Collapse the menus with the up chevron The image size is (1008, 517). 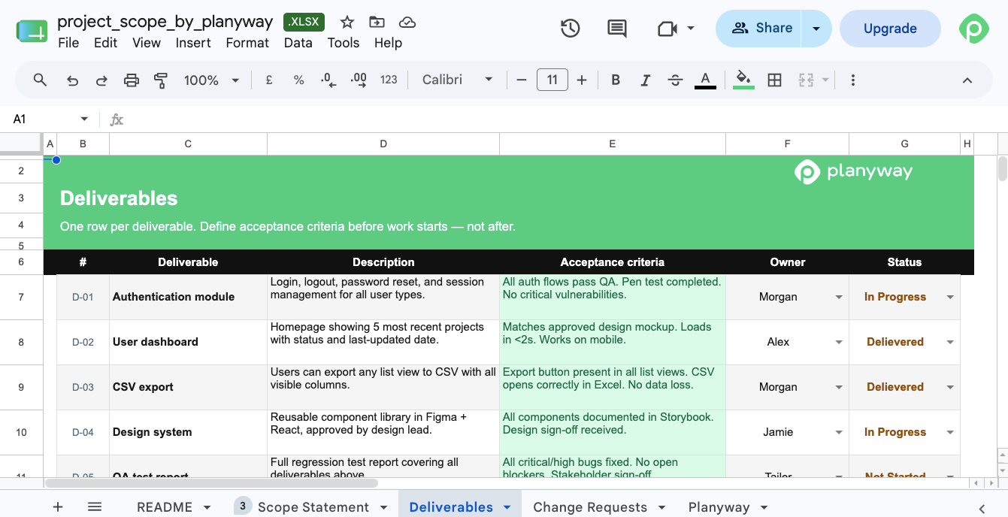pos(967,80)
